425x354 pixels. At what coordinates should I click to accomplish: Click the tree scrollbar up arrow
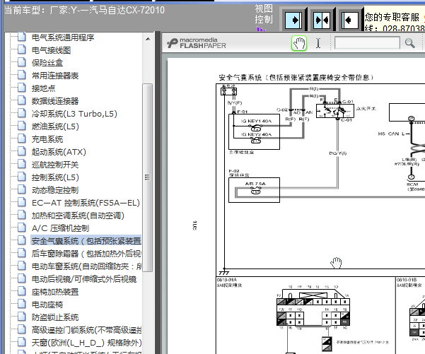tap(148, 40)
